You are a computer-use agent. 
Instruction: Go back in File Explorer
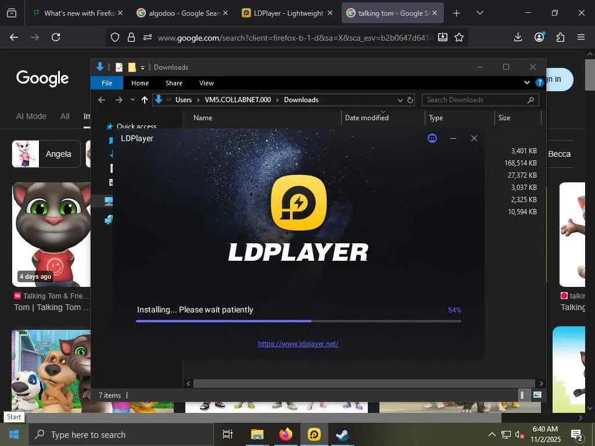tap(102, 100)
